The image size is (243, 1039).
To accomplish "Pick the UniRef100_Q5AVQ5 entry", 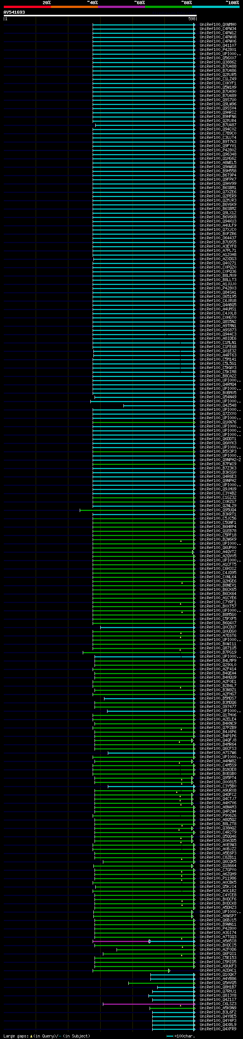I will pyautogui.click(x=218, y=983).
